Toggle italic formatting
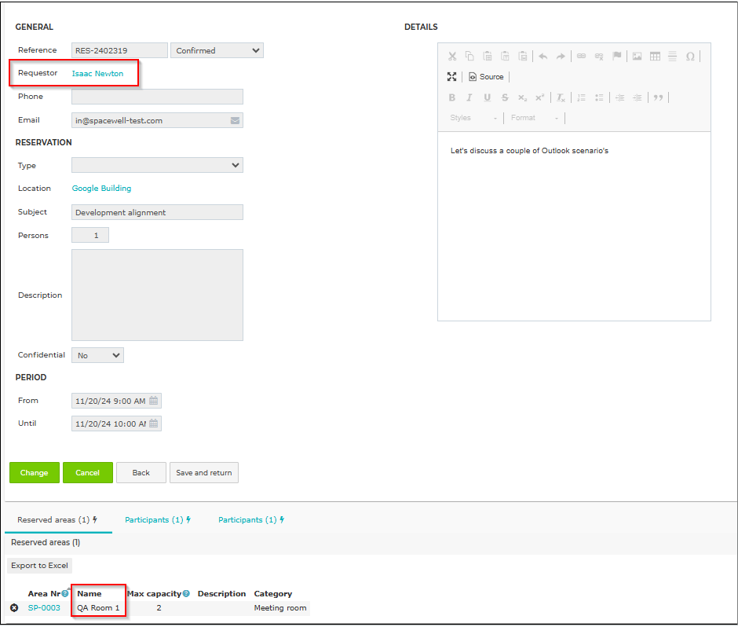The height and width of the screenshot is (627, 738). pyautogui.click(x=469, y=97)
